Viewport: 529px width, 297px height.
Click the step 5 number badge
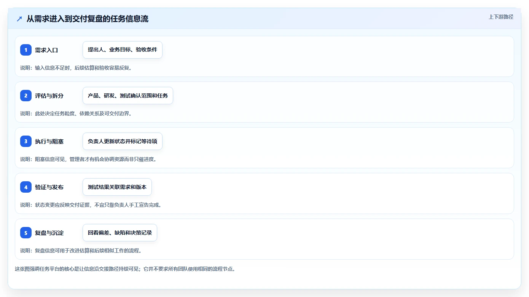point(26,233)
